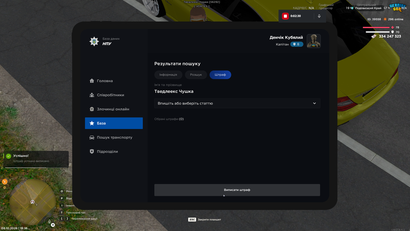Viewport: 410px width, 231px height.
Task: Open the Злочинці онлайн mask icon
Action: click(x=92, y=109)
